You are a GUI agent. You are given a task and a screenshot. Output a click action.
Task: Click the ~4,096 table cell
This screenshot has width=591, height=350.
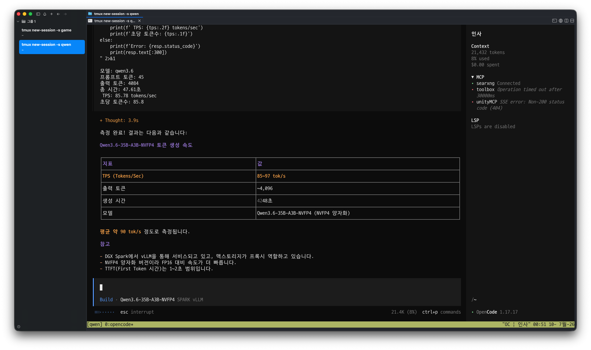click(x=358, y=188)
